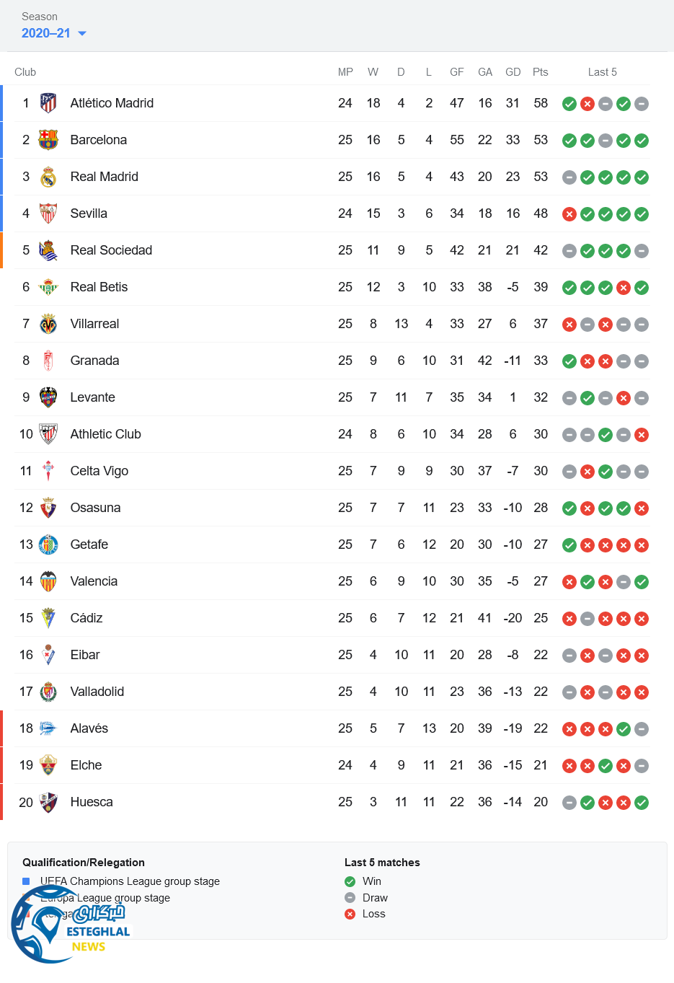Click the Barcelona club crest

click(48, 140)
